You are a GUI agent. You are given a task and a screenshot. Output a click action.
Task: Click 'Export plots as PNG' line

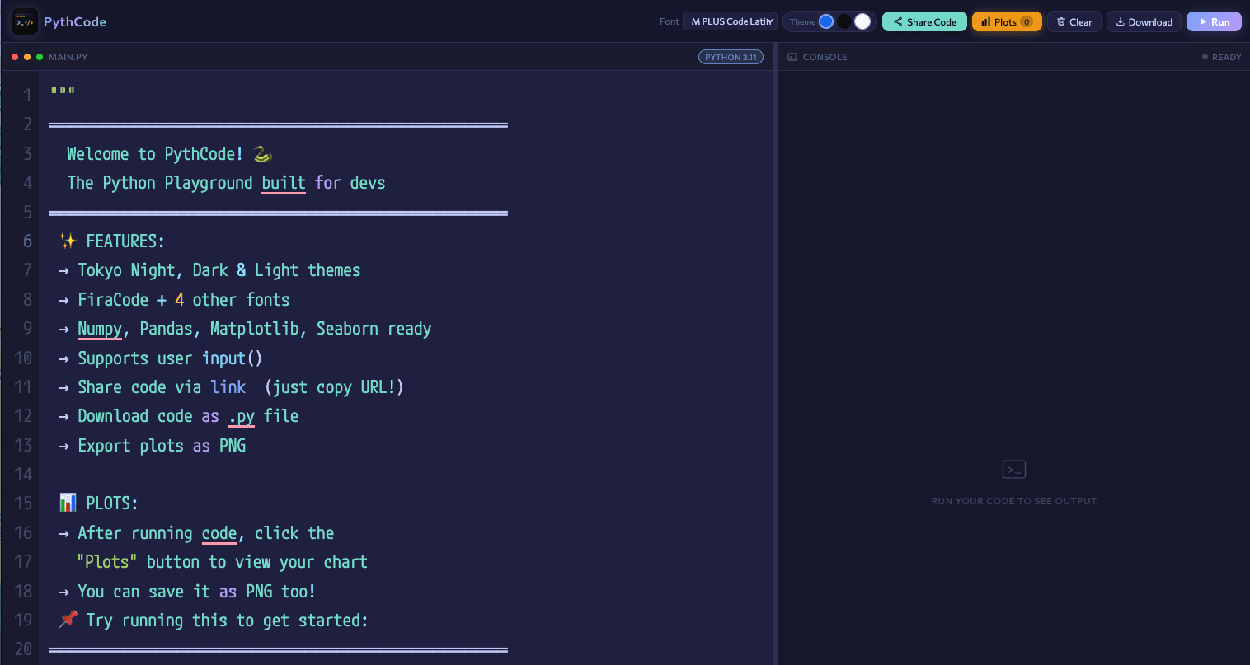152,446
